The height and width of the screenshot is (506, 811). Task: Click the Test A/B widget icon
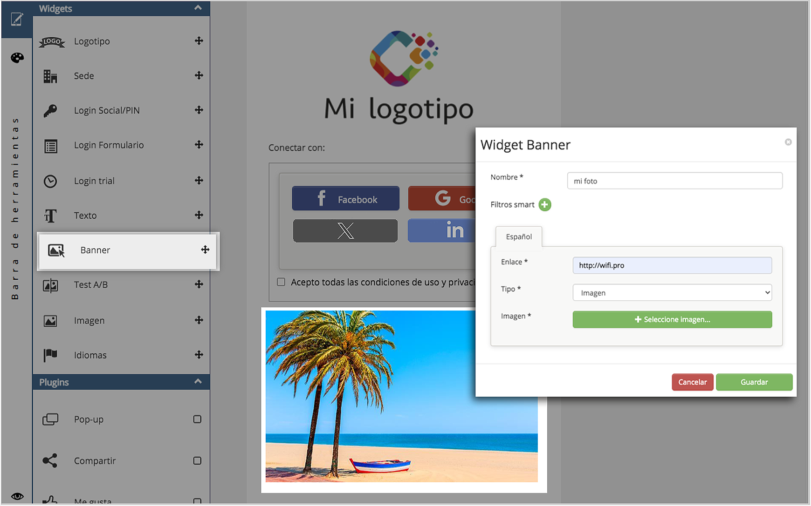(50, 285)
